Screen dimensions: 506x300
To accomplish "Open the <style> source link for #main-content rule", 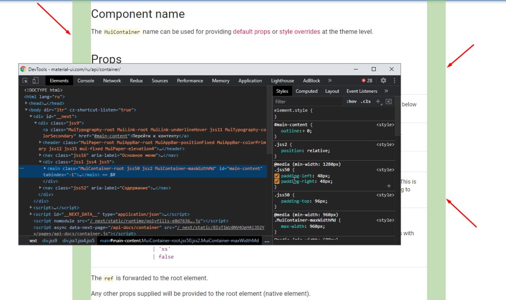I will (x=385, y=125).
